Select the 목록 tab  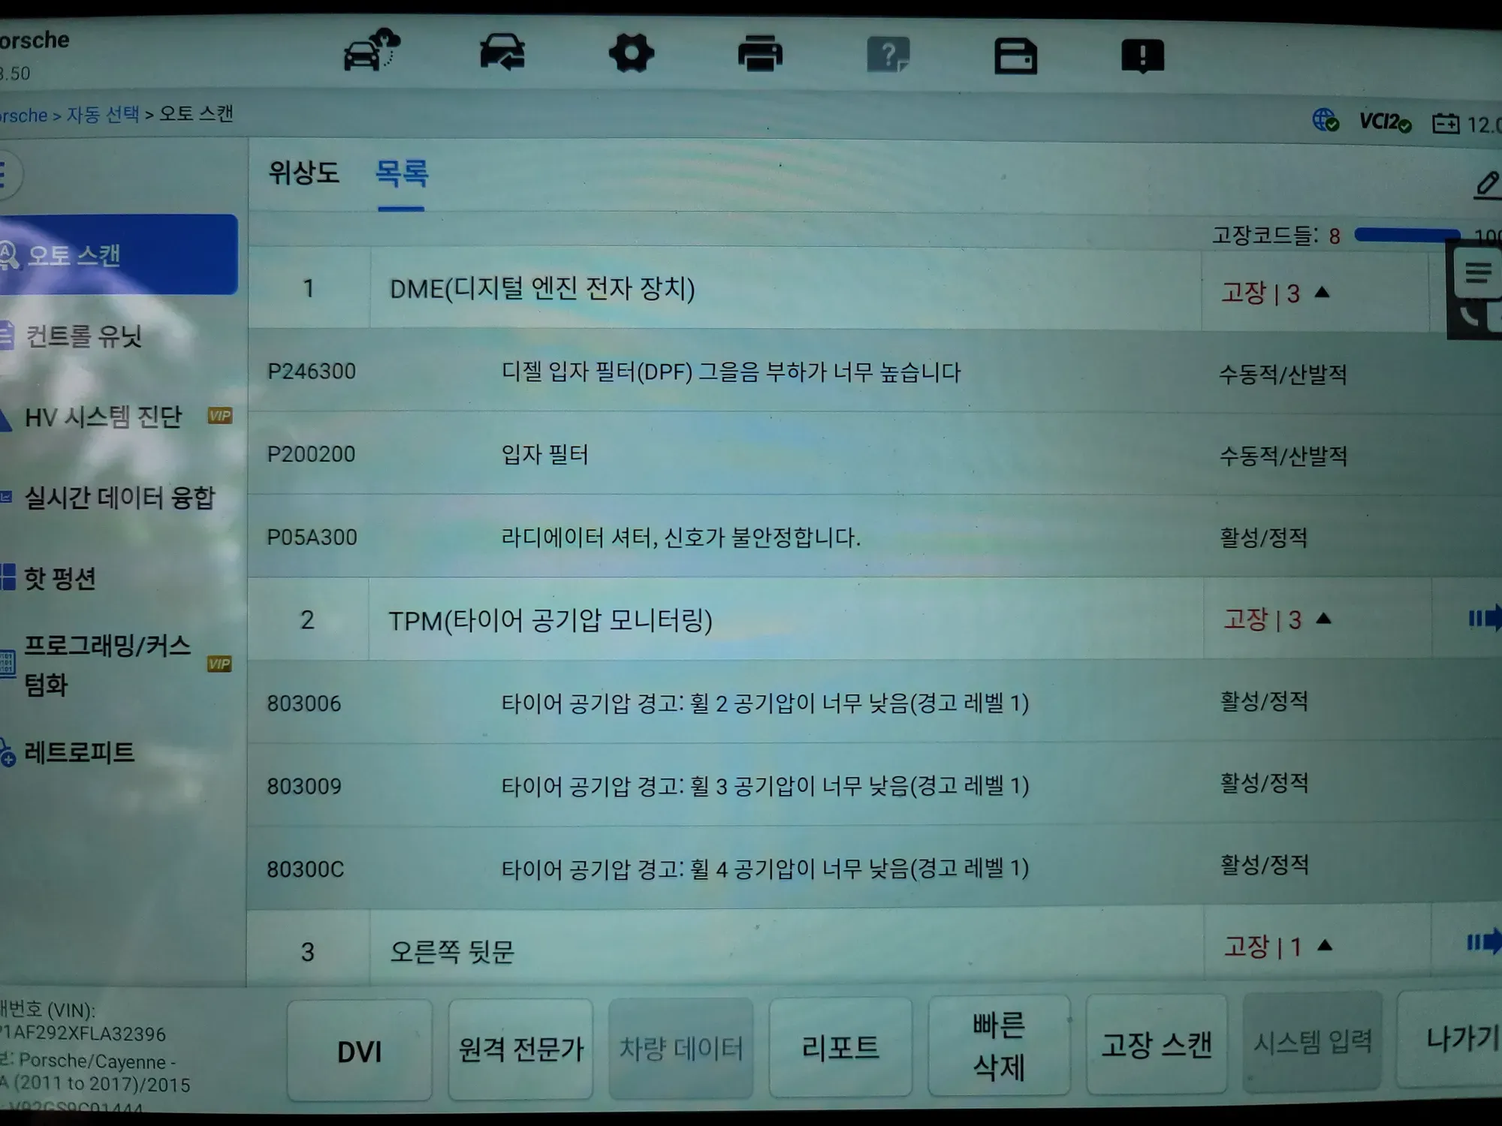(x=402, y=174)
